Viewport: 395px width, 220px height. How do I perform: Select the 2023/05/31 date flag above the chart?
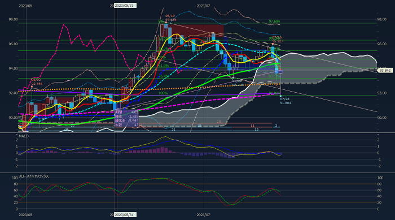(125, 6)
